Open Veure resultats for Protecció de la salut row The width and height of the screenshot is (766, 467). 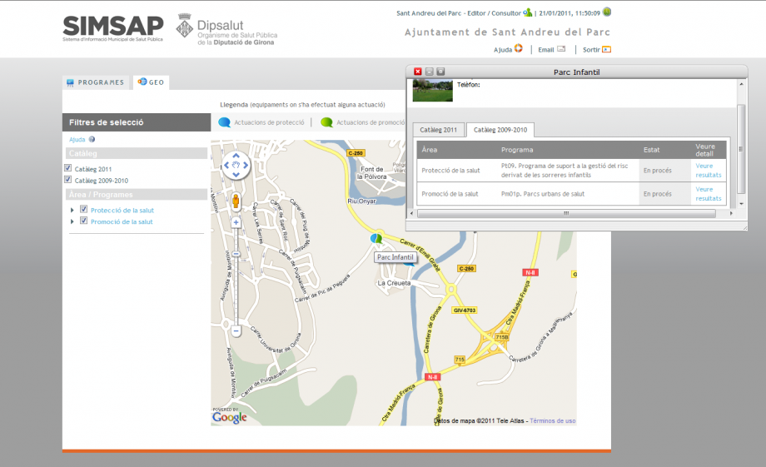click(x=709, y=170)
